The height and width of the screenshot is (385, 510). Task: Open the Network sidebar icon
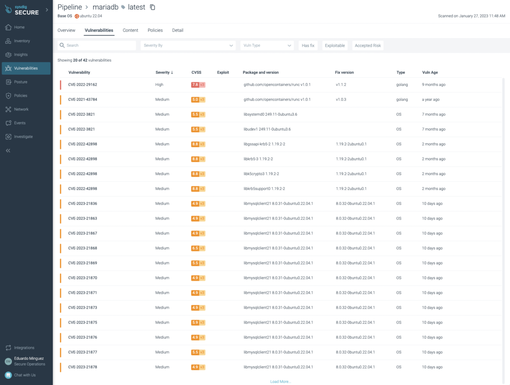click(8, 110)
